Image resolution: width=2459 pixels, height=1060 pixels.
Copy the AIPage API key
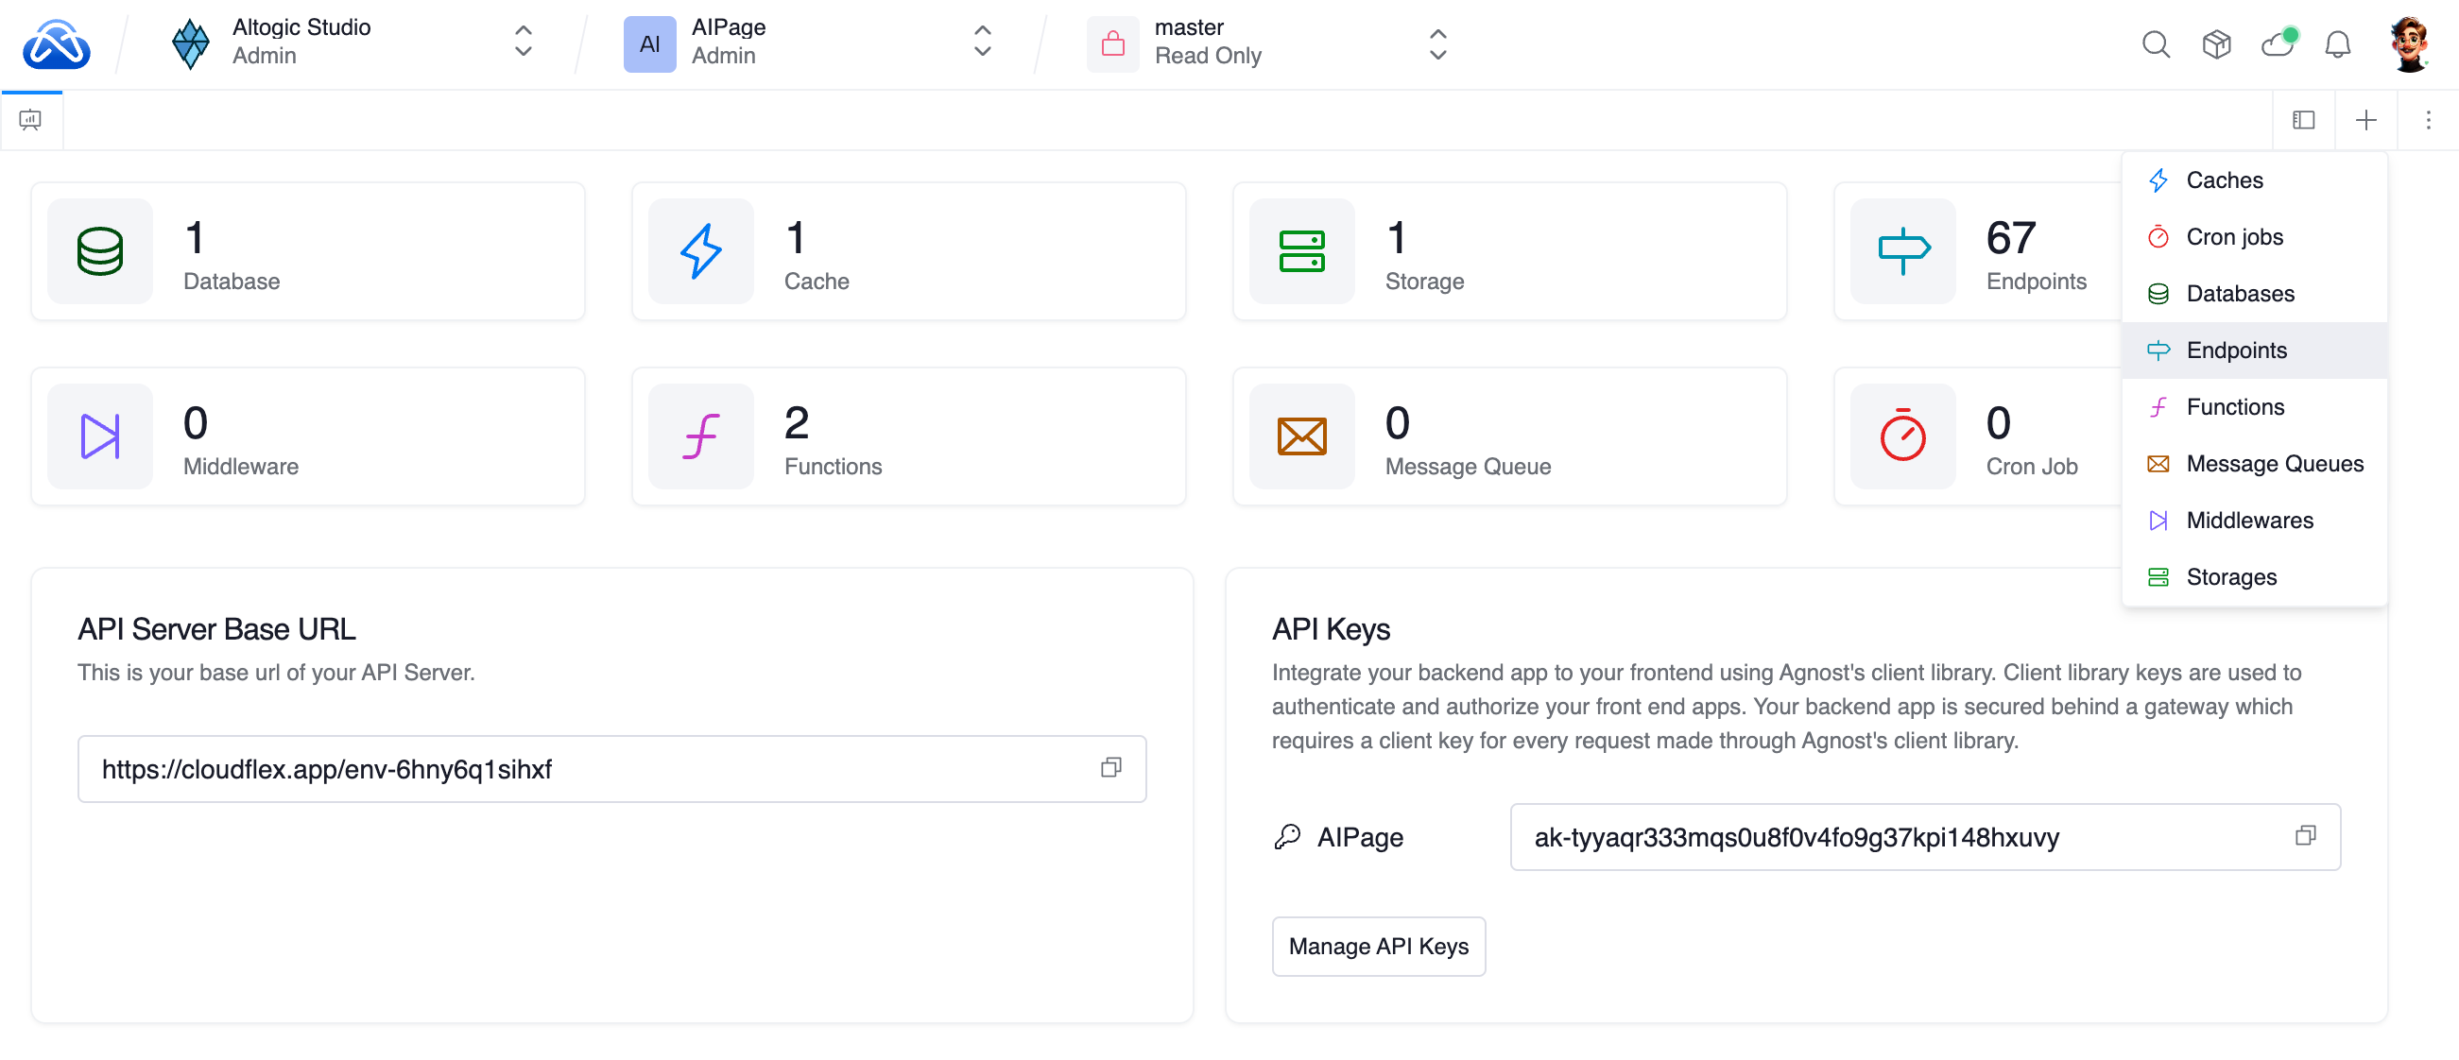[2305, 836]
